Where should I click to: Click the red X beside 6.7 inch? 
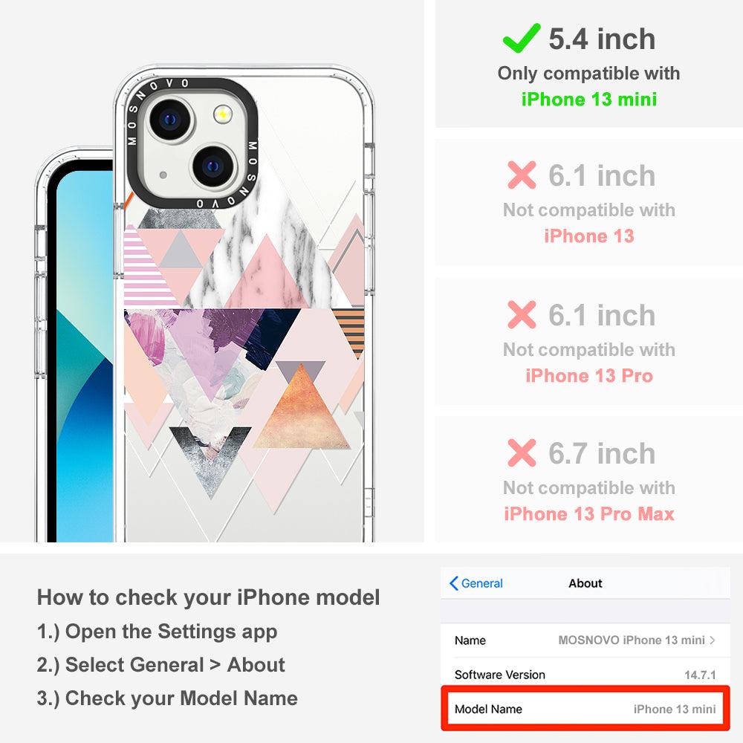point(522,453)
